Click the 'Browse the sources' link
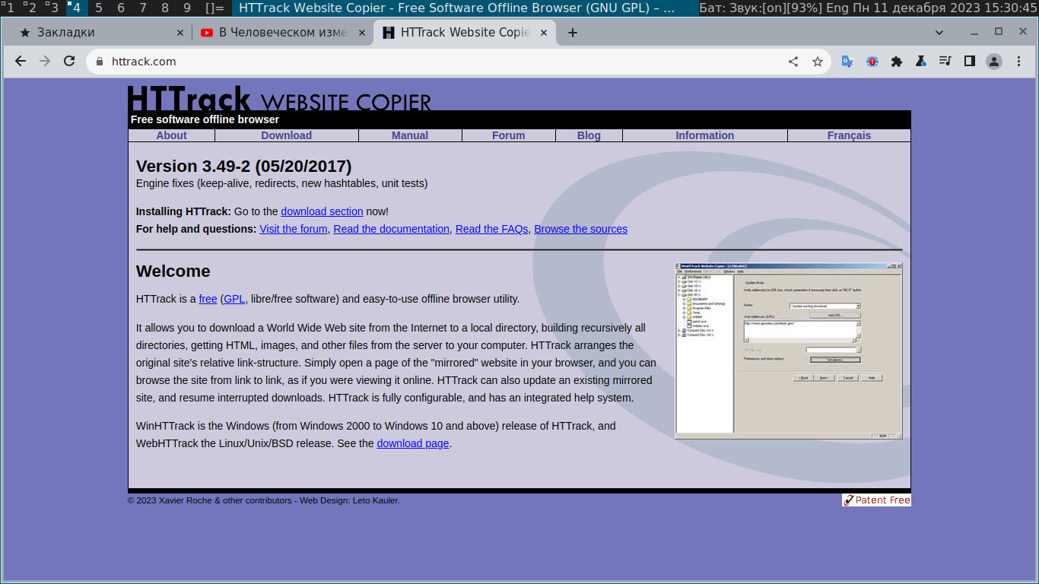 (581, 229)
